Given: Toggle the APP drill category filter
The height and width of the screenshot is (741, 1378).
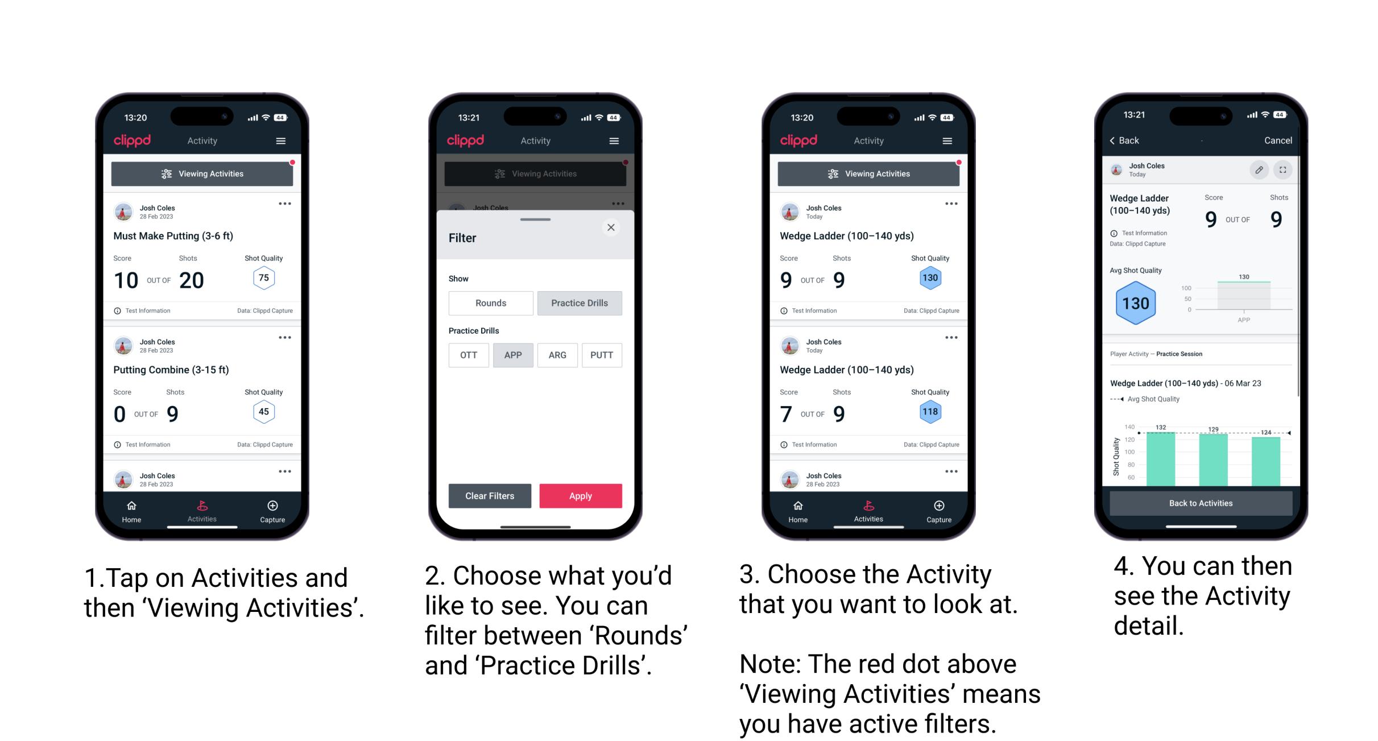Looking at the screenshot, I should (514, 355).
